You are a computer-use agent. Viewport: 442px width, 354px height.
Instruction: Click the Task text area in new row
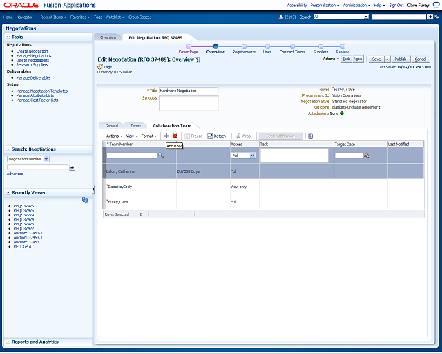click(x=294, y=156)
